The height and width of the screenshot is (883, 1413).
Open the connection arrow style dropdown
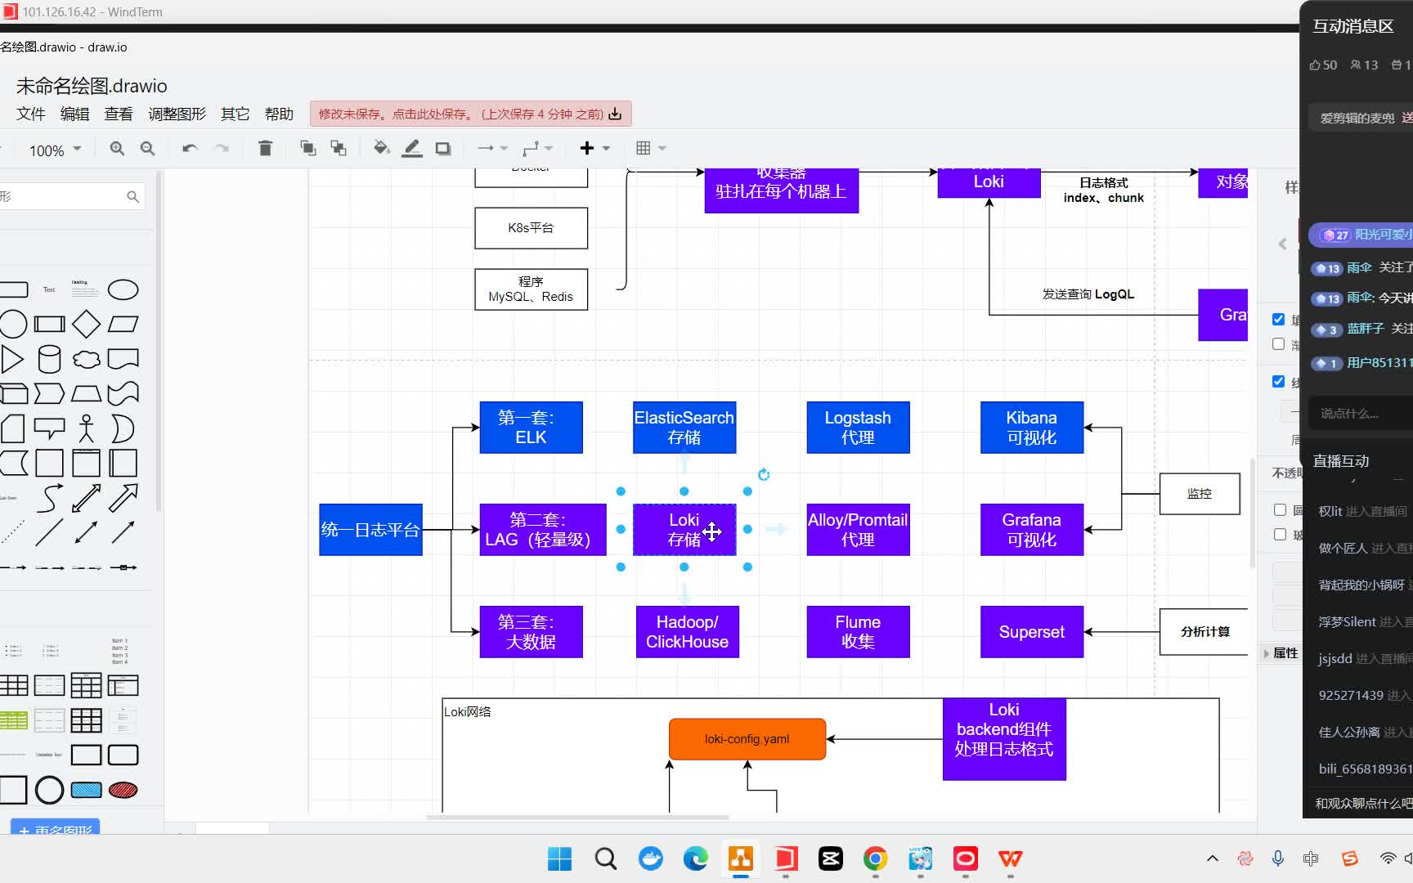pyautogui.click(x=492, y=148)
